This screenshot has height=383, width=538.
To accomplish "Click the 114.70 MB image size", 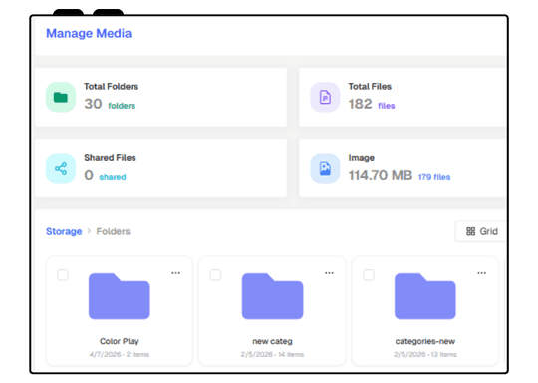I will coord(381,175).
